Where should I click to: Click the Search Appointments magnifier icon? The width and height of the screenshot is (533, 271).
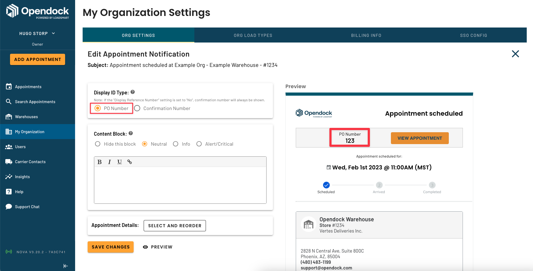pyautogui.click(x=9, y=102)
